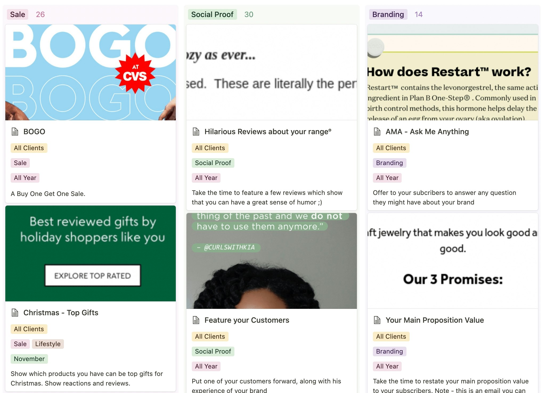Open the Christmas - Top Gifts card title
This screenshot has height=393, width=546.
point(61,313)
